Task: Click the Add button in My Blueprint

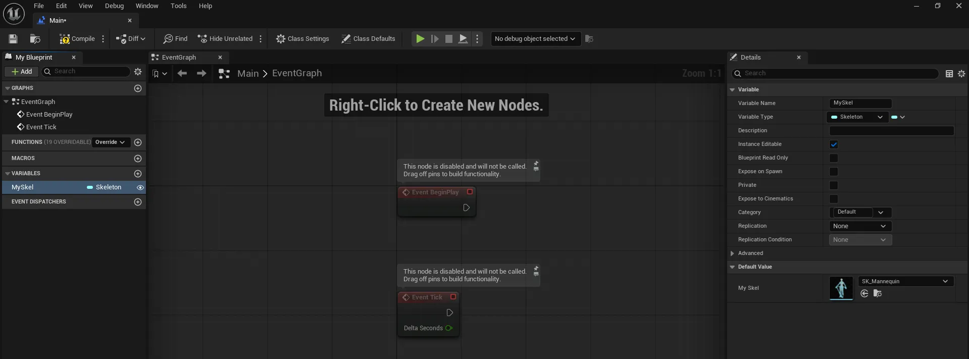Action: coord(21,72)
